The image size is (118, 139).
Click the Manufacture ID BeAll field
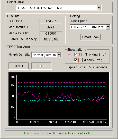point(51,27)
